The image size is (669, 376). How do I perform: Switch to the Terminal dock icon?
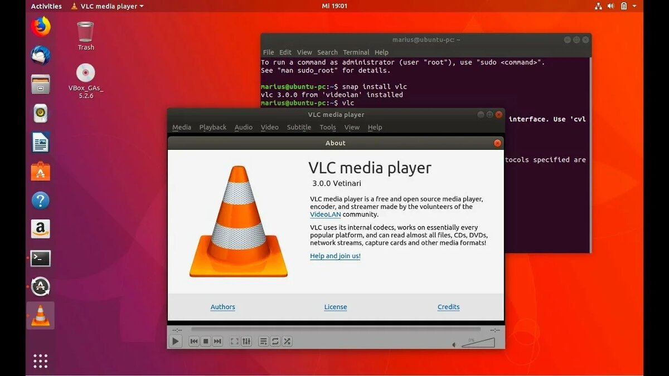[x=40, y=258]
